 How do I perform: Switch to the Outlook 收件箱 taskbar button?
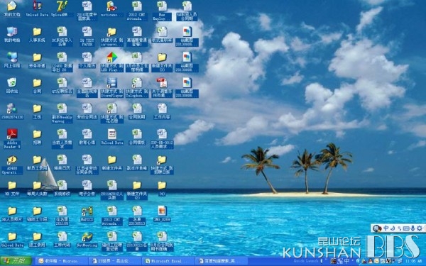click(62, 261)
